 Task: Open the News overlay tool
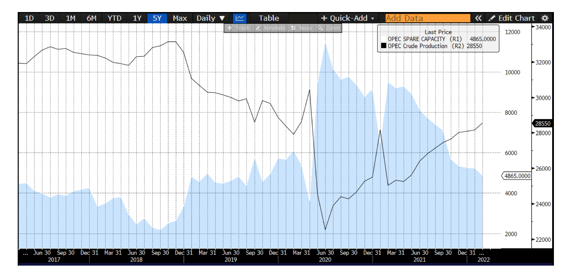pyautogui.click(x=302, y=28)
